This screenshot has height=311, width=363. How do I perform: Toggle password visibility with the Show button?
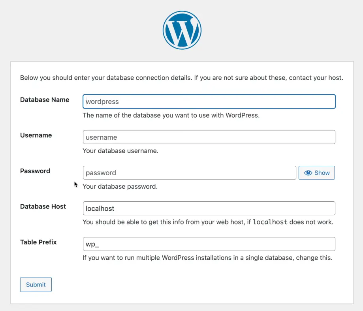pyautogui.click(x=316, y=173)
